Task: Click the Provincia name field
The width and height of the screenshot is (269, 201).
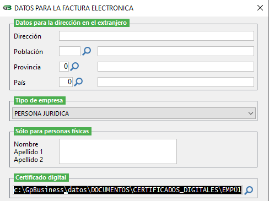Action: pyautogui.click(x=176, y=67)
